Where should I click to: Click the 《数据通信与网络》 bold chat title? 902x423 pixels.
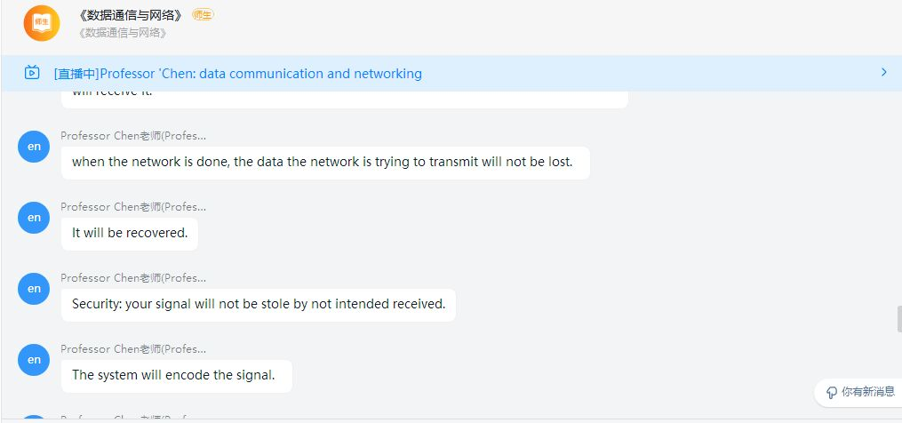point(132,15)
